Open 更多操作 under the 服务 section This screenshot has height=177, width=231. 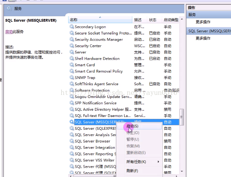tap(203, 22)
